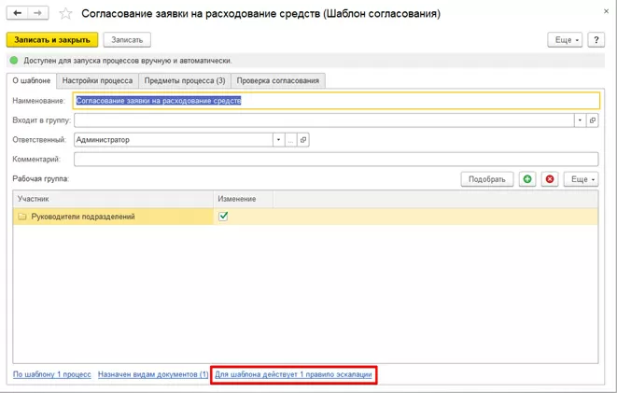Focus the Наименование input field
This screenshot has width=617, height=393.
(336, 101)
